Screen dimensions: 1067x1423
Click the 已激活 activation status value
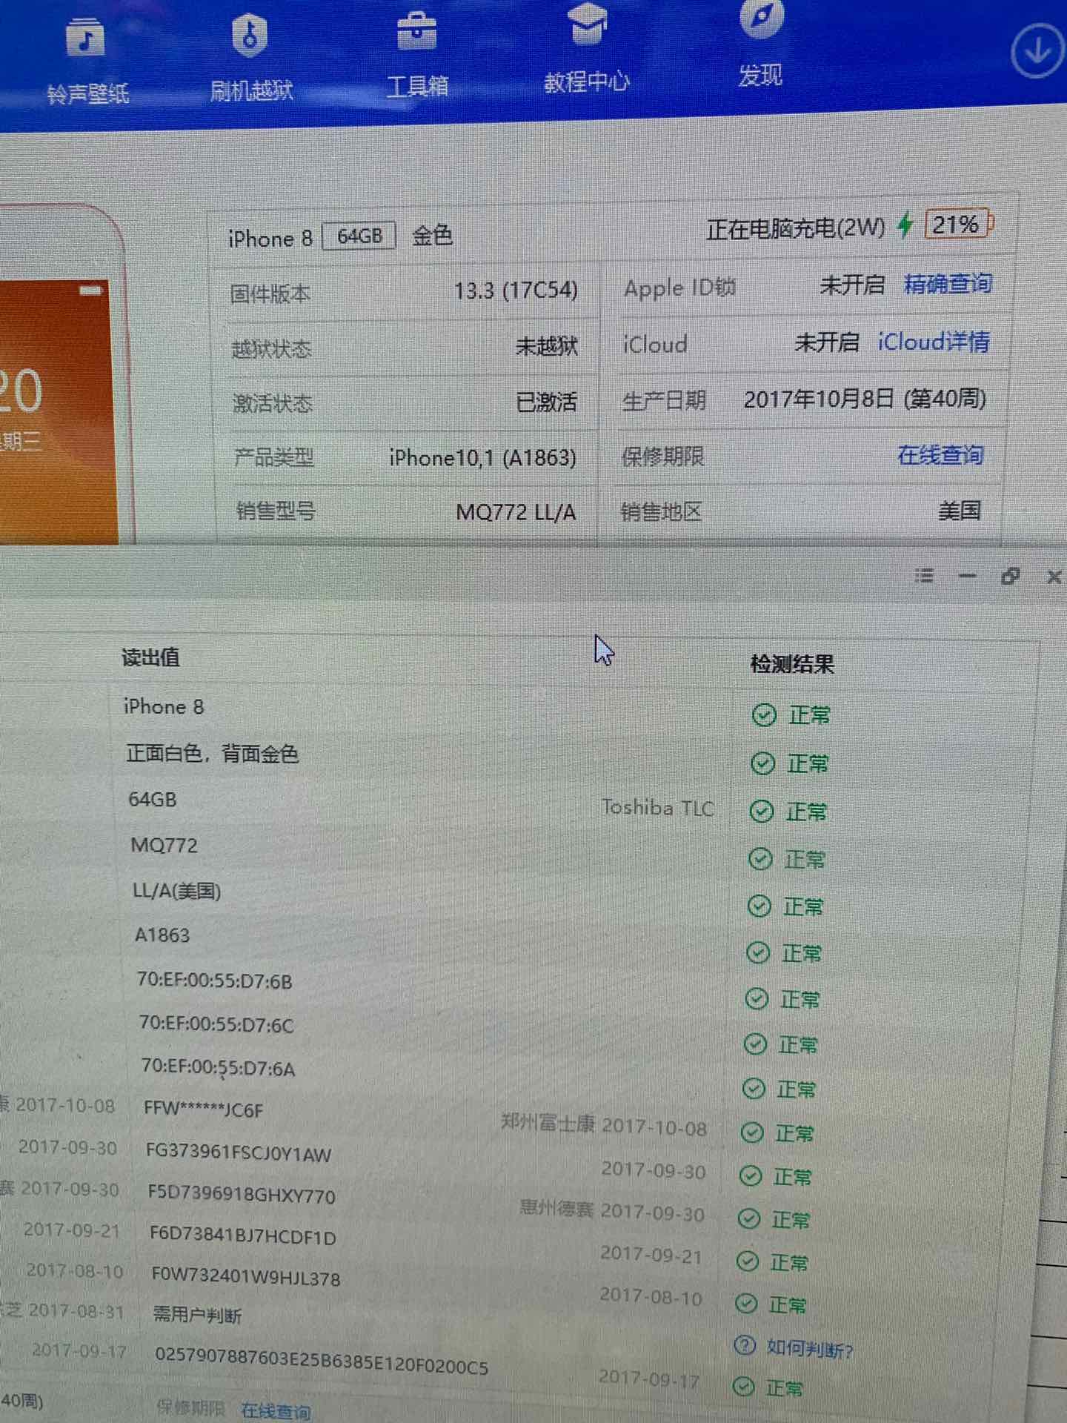(546, 402)
